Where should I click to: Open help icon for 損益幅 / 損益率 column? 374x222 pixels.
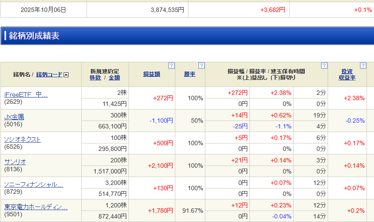click(324, 66)
